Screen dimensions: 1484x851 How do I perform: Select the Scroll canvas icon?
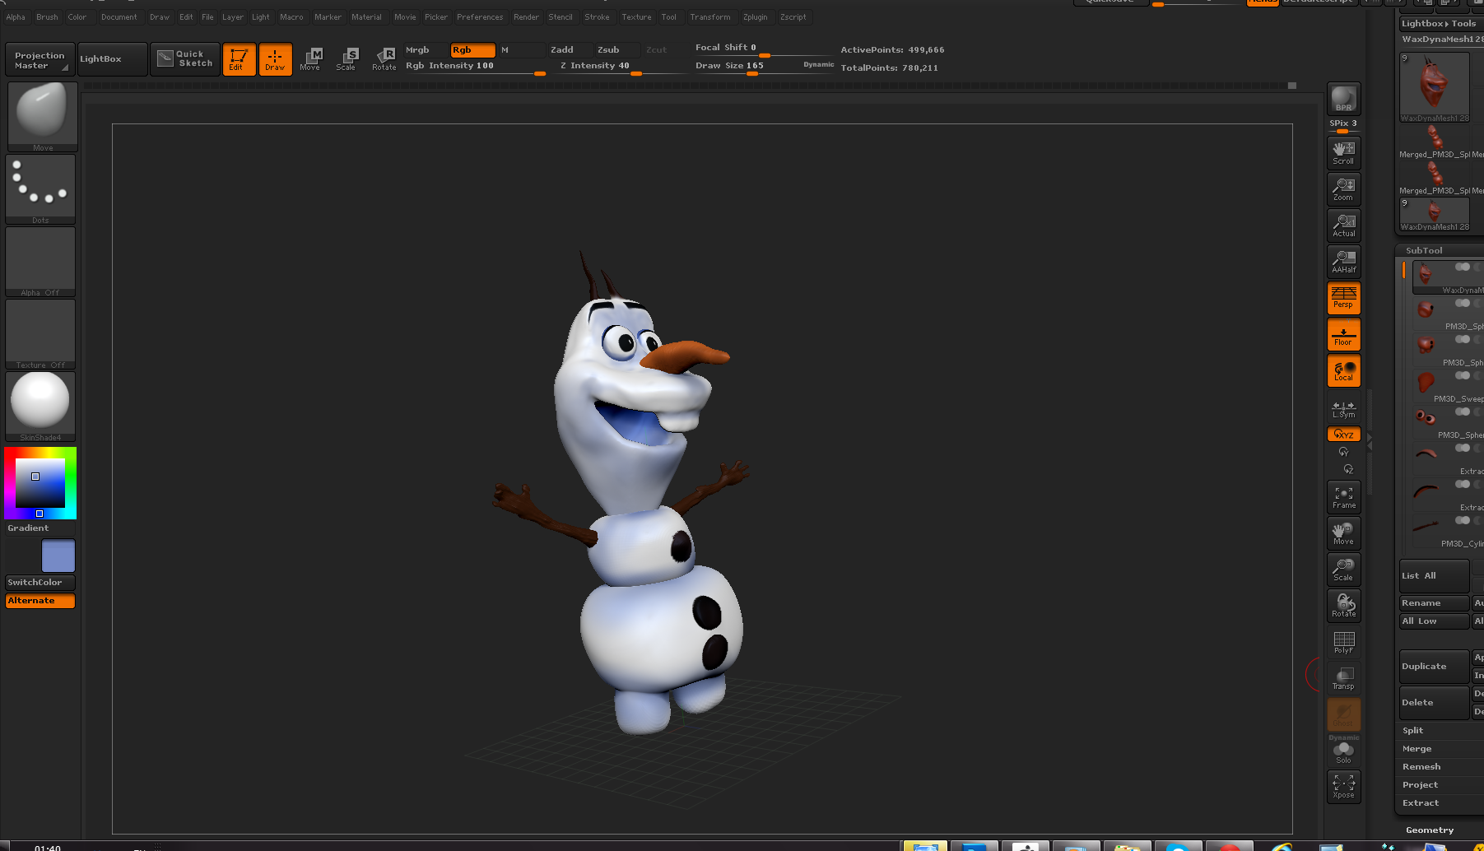[1343, 153]
